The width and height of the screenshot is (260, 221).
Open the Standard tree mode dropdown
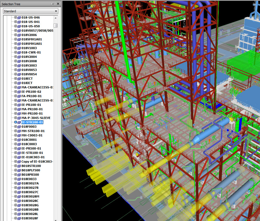(x=56, y=11)
